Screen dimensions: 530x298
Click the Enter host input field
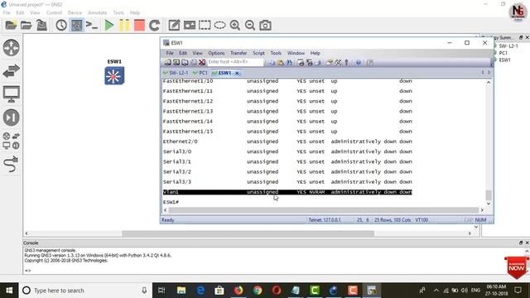click(235, 62)
